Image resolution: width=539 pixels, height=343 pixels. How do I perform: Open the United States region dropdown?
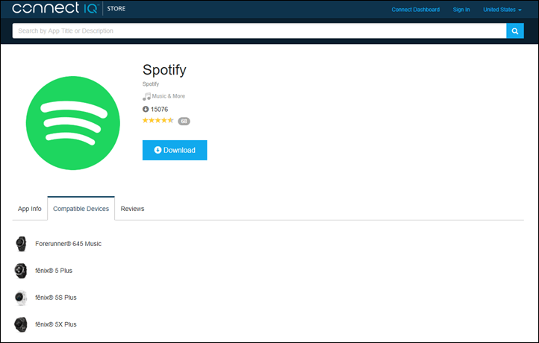click(x=502, y=10)
